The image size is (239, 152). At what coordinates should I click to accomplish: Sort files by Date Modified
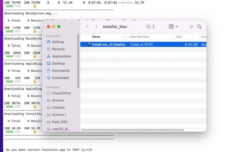pyautogui.click(x=139, y=37)
